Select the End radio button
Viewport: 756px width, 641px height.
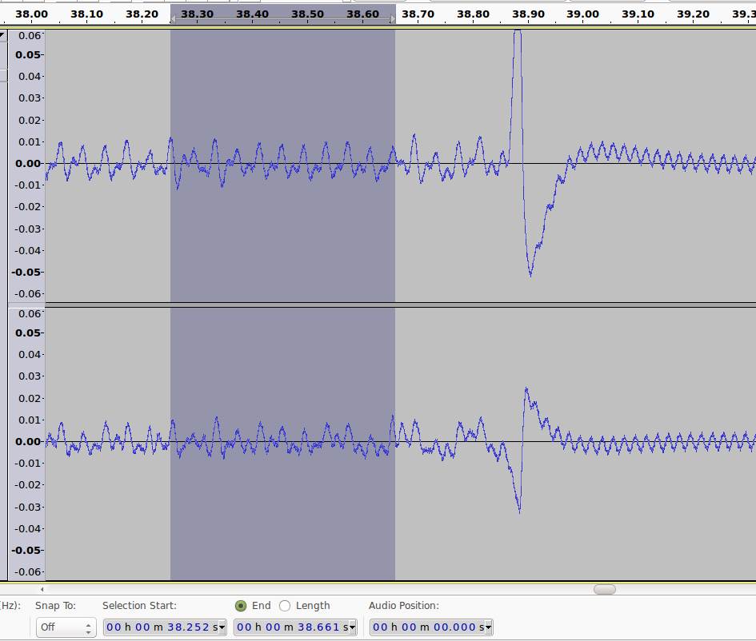tap(241, 606)
